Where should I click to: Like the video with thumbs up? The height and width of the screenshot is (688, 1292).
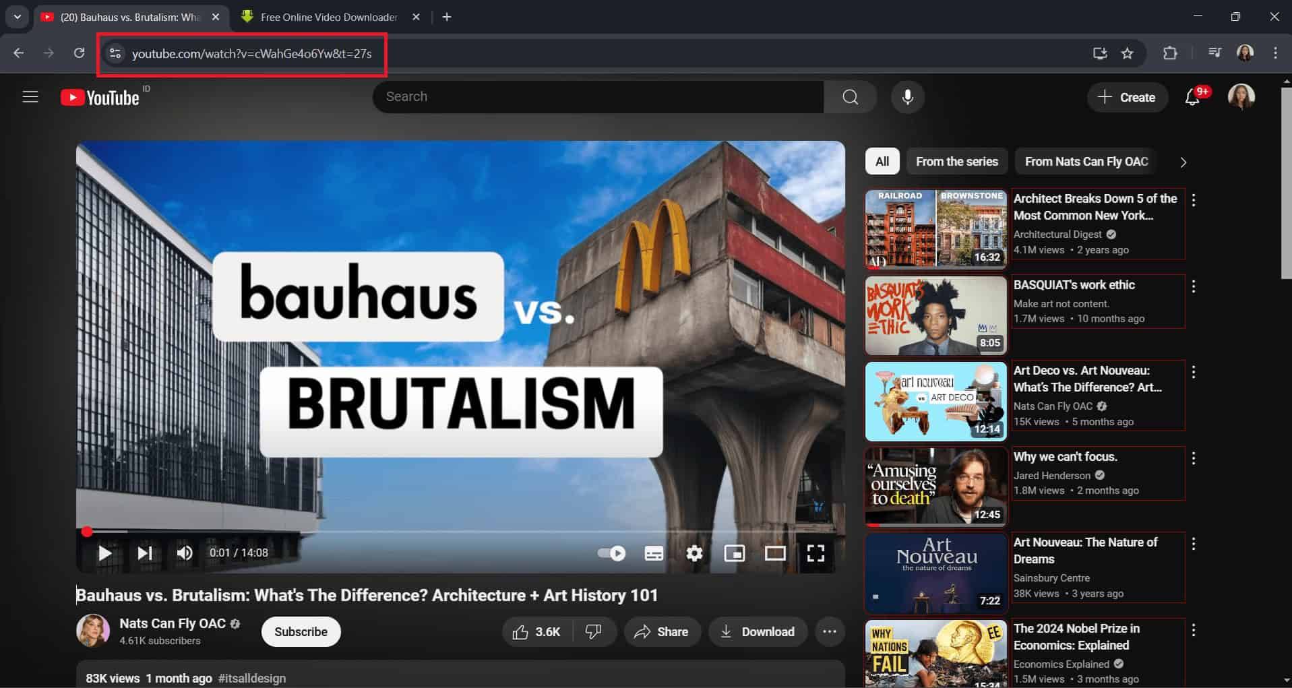click(x=537, y=631)
